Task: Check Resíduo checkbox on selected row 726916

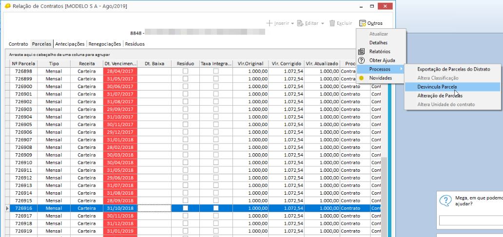Action: pos(185,208)
